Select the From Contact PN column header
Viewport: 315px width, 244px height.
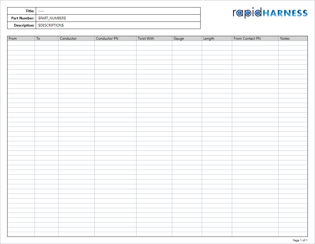click(x=255, y=39)
